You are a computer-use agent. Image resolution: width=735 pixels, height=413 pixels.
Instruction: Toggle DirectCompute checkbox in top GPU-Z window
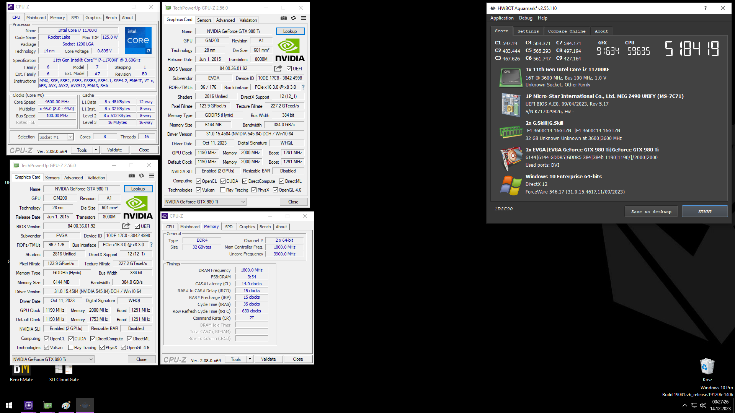(x=245, y=181)
